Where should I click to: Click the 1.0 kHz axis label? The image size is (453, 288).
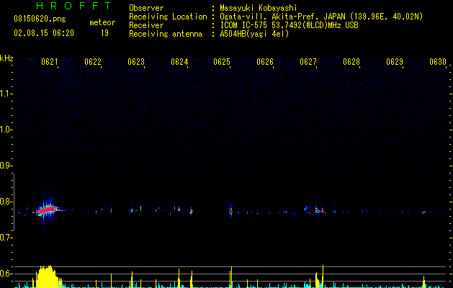(6, 130)
